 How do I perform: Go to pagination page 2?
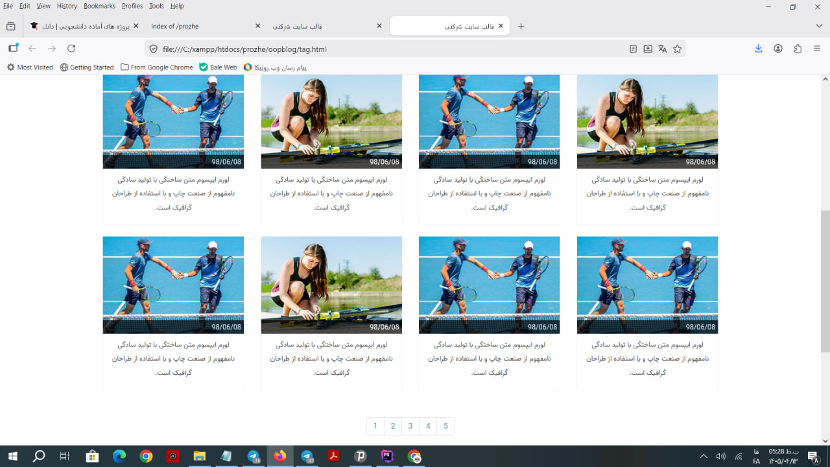(x=393, y=426)
